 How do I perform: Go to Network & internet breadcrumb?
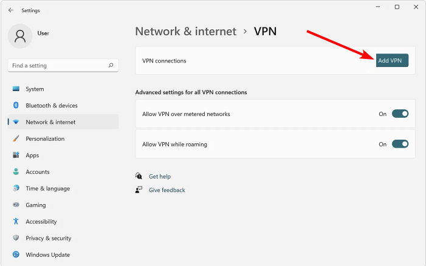pos(185,31)
